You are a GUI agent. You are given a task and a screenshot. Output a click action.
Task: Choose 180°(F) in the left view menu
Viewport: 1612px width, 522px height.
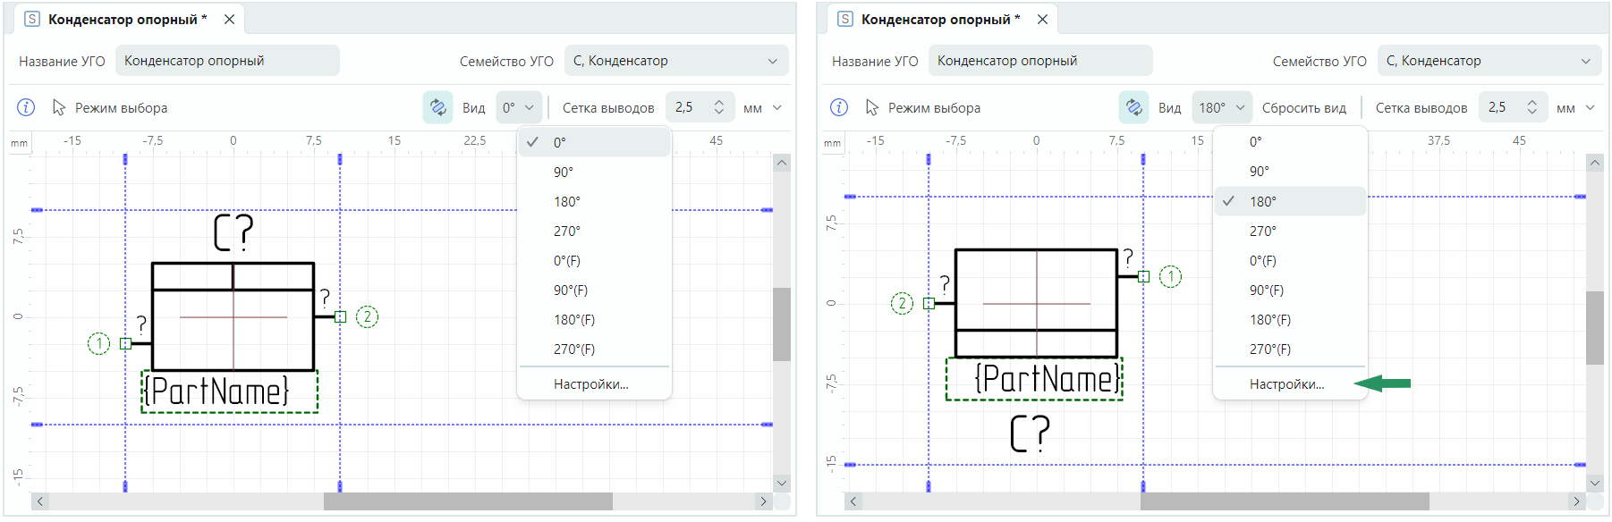coord(595,319)
